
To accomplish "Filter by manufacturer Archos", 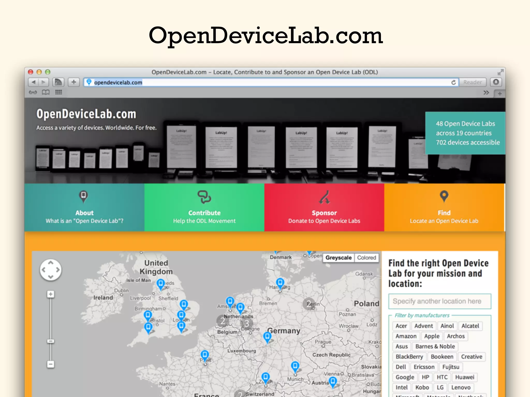I will (x=456, y=336).
